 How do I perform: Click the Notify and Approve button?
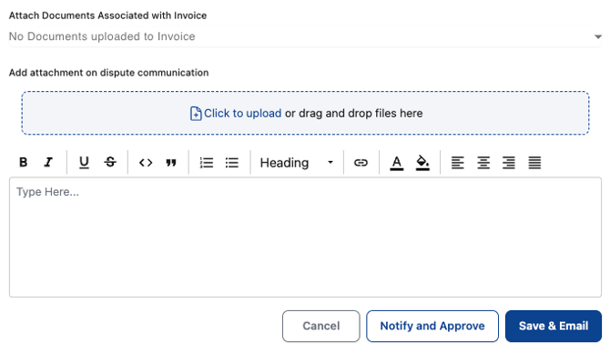(432, 326)
